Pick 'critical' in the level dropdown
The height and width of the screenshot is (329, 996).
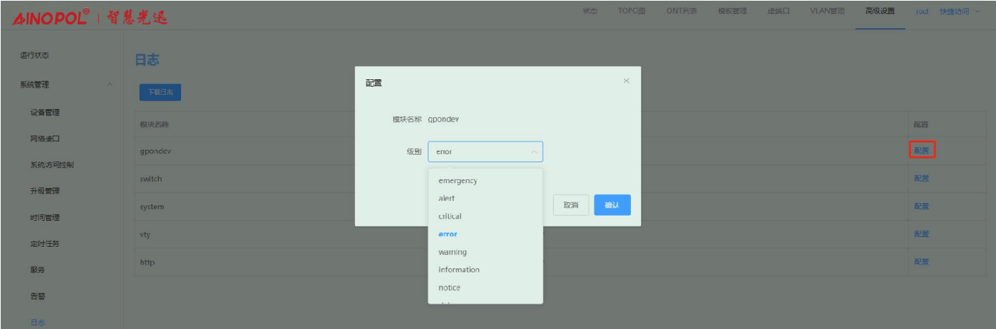[450, 216]
